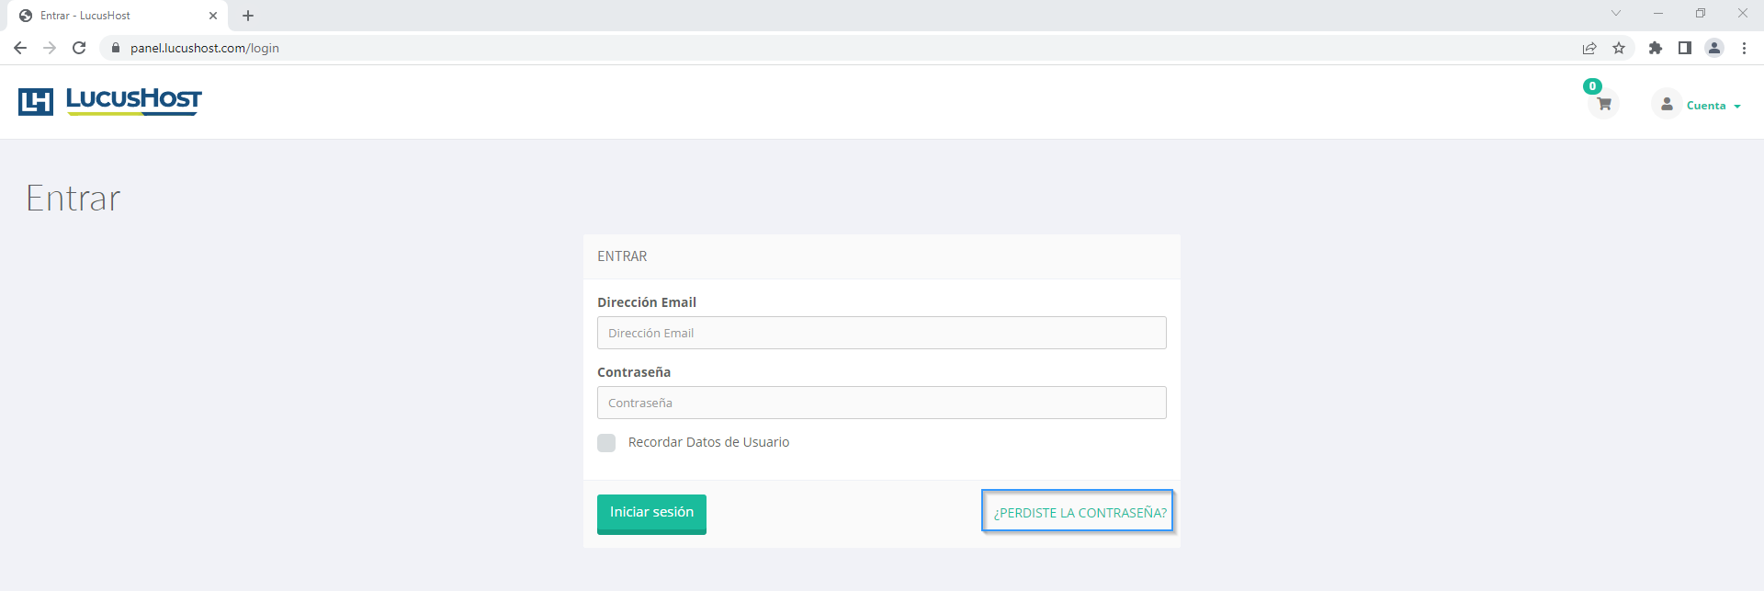Click the LucusHost logo

[x=110, y=100]
